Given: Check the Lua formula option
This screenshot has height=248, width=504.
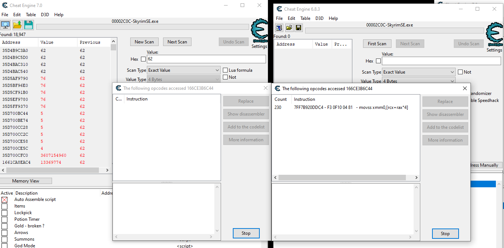Looking at the screenshot, I should pos(225,70).
